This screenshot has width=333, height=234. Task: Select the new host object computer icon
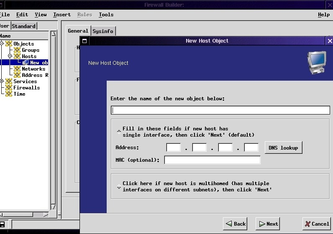pyautogui.click(x=26, y=63)
